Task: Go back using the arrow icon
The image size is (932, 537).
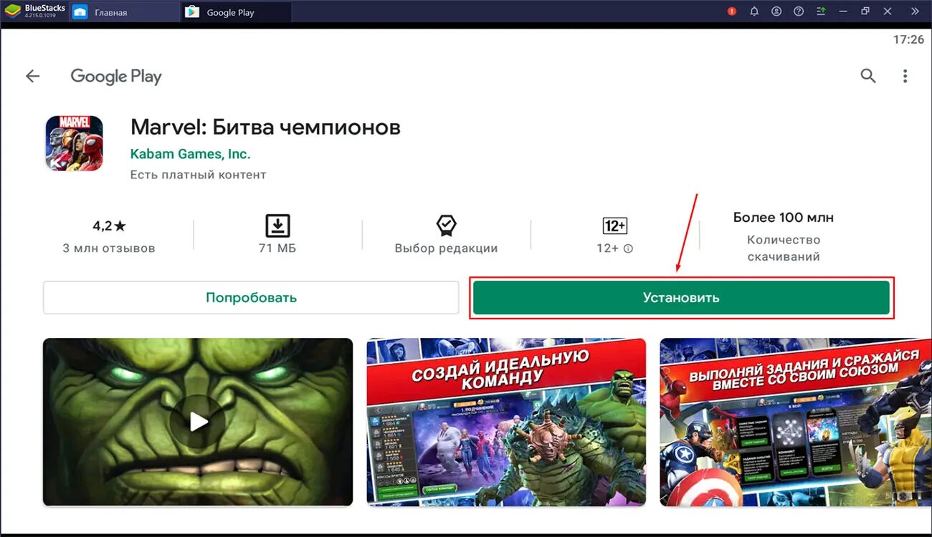Action: [x=33, y=76]
